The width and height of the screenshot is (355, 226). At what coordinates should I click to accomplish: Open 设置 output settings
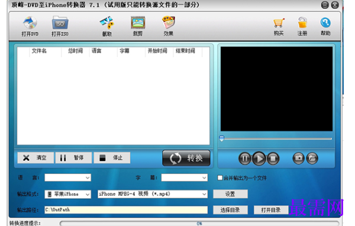pyautogui.click(x=230, y=194)
